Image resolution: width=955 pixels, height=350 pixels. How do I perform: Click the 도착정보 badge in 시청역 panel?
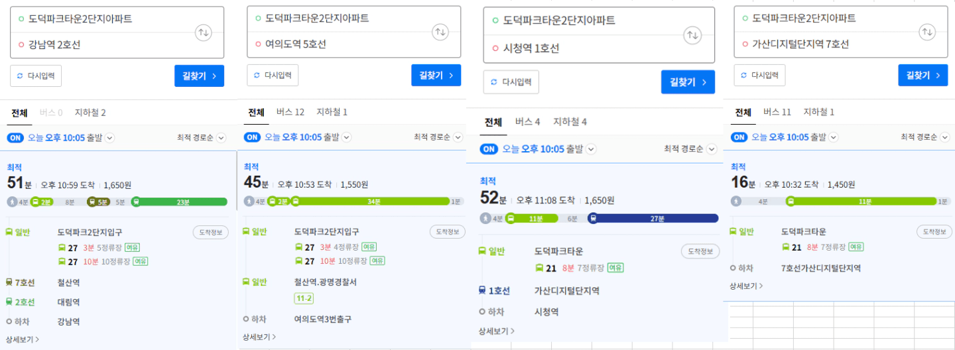pyautogui.click(x=700, y=251)
